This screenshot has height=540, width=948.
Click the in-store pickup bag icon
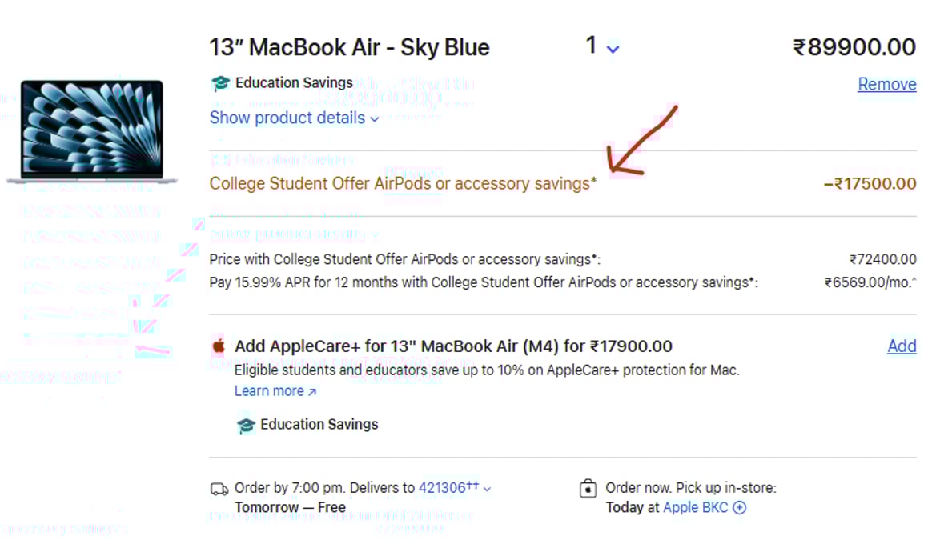[x=589, y=487]
